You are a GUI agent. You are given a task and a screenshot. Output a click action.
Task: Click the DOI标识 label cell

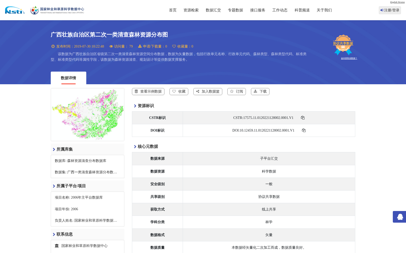pyautogui.click(x=157, y=130)
